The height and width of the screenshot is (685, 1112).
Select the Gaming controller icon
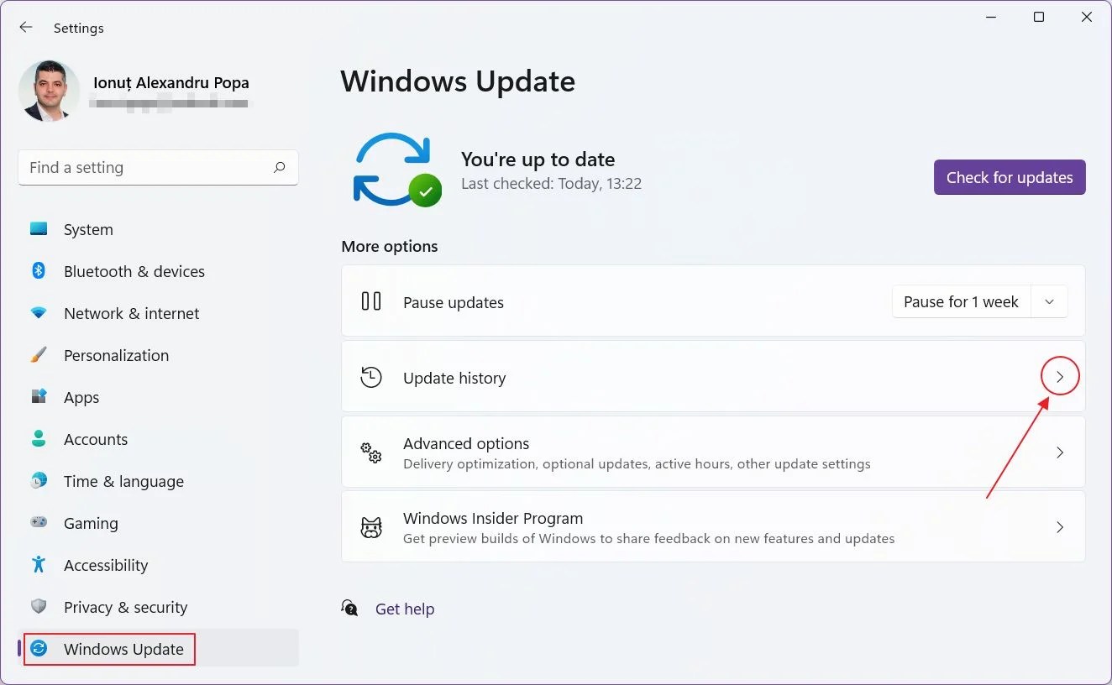click(39, 522)
